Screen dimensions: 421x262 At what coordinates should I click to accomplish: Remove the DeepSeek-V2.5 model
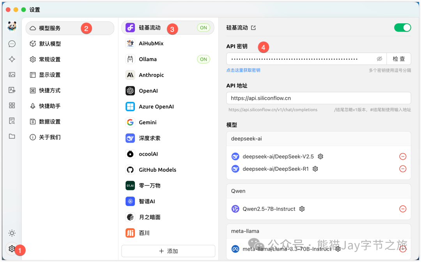point(403,156)
